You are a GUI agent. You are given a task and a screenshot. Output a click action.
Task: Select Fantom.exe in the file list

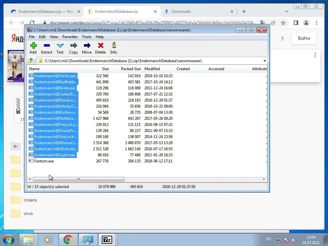(44, 161)
